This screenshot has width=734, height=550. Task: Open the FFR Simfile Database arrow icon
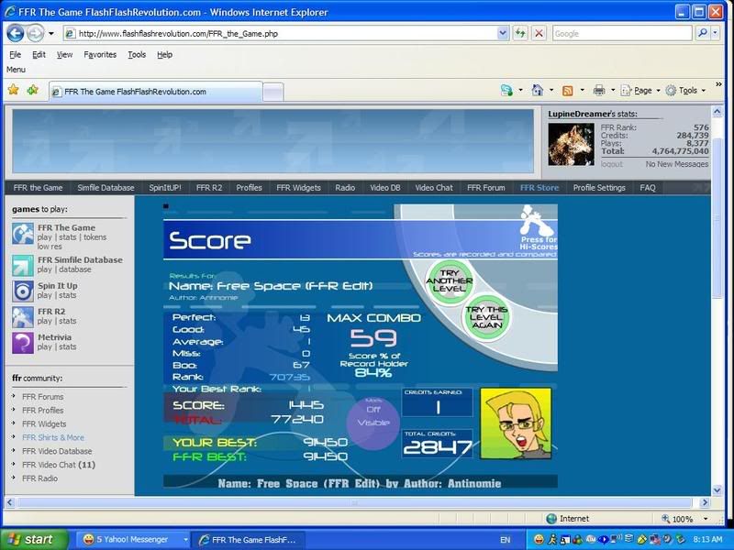[x=23, y=265]
